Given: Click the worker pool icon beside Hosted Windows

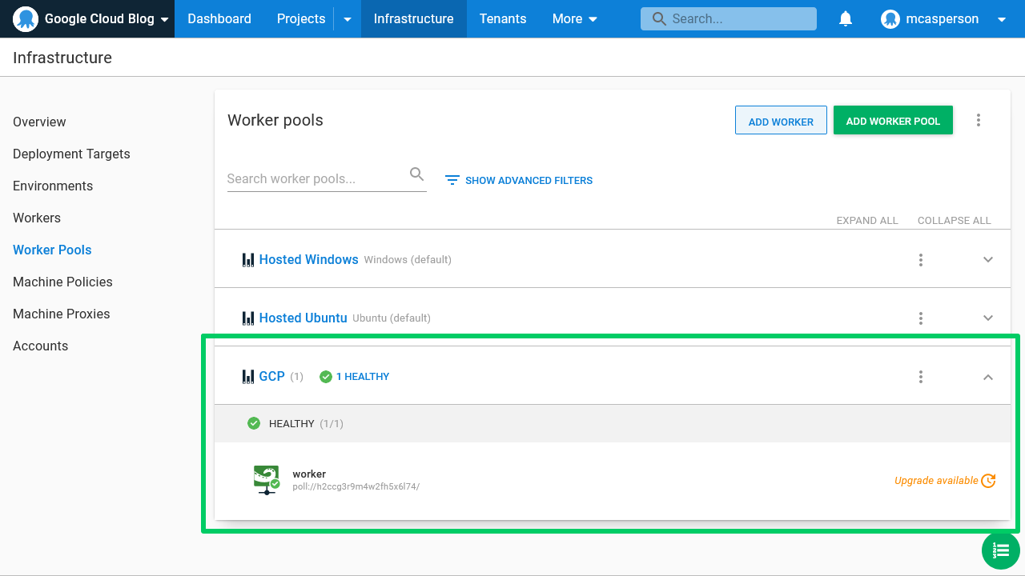Looking at the screenshot, I should tap(248, 259).
